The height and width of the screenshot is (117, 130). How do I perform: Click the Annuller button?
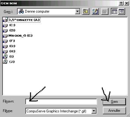[114, 111]
